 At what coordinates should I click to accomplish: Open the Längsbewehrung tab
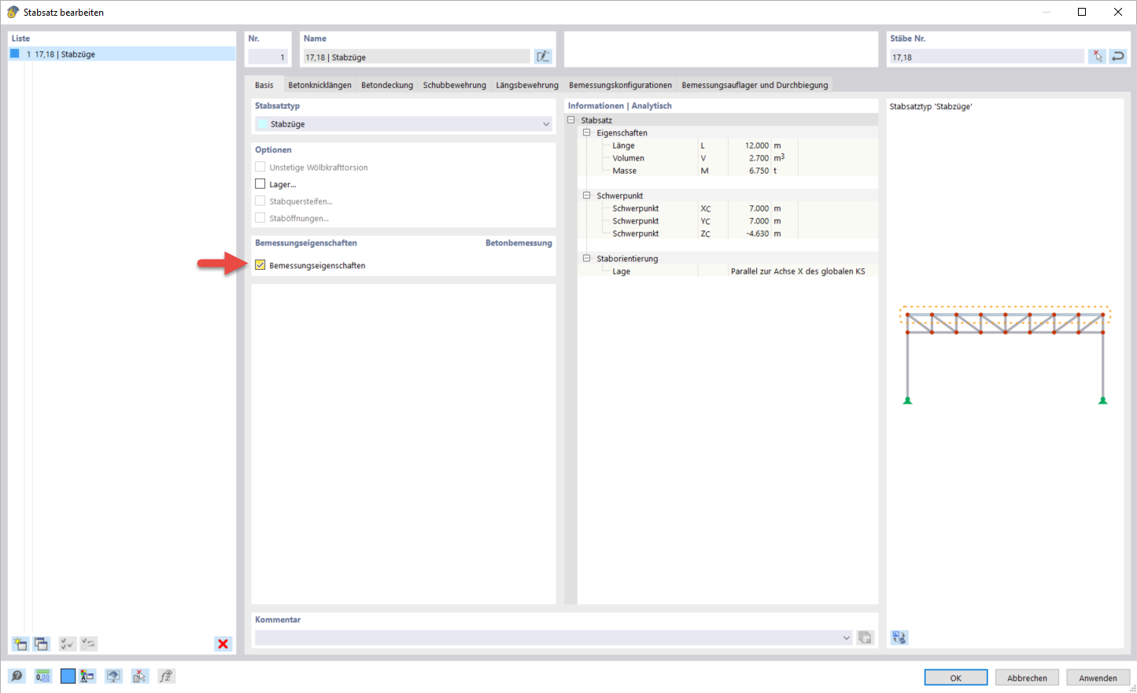[x=527, y=84]
